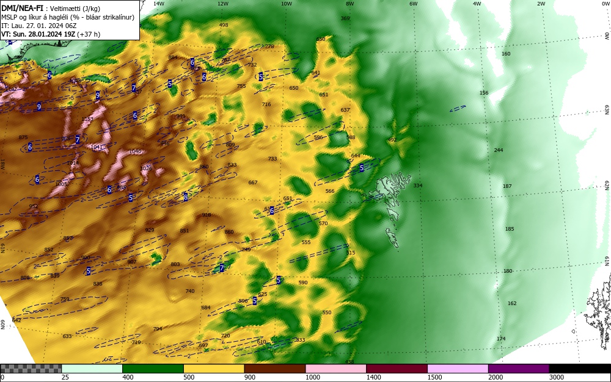Image resolution: width=611 pixels, height=382 pixels.
Task: Click the map value 740
Action: pos(190,291)
